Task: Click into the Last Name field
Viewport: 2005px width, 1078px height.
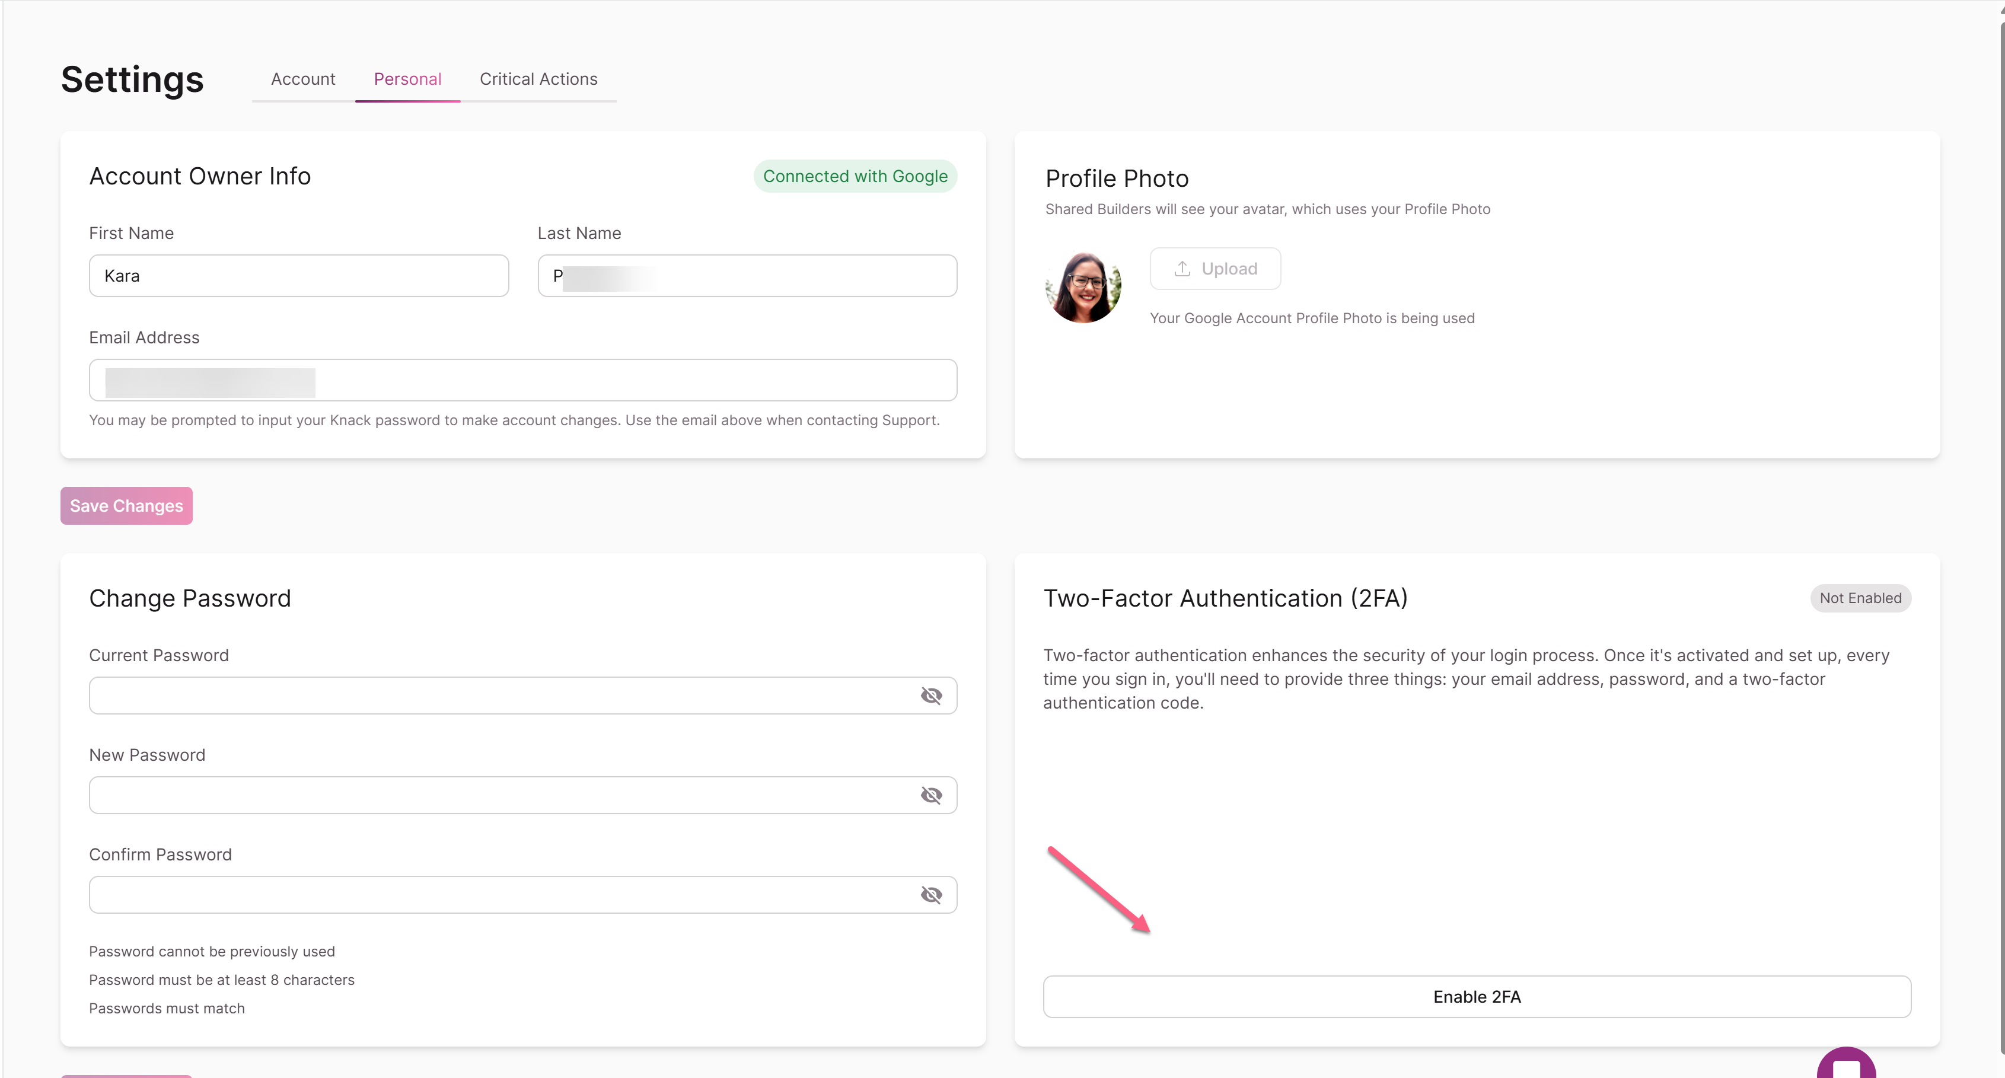Action: click(747, 276)
